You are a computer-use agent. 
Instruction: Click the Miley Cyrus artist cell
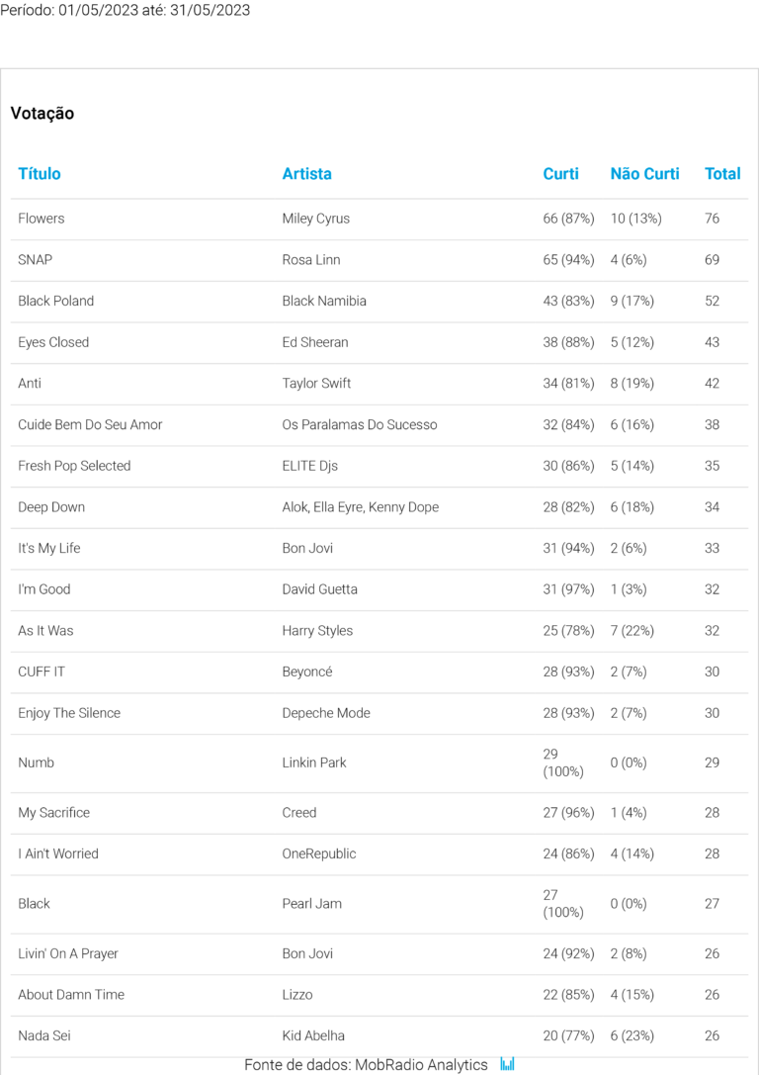[x=315, y=219]
